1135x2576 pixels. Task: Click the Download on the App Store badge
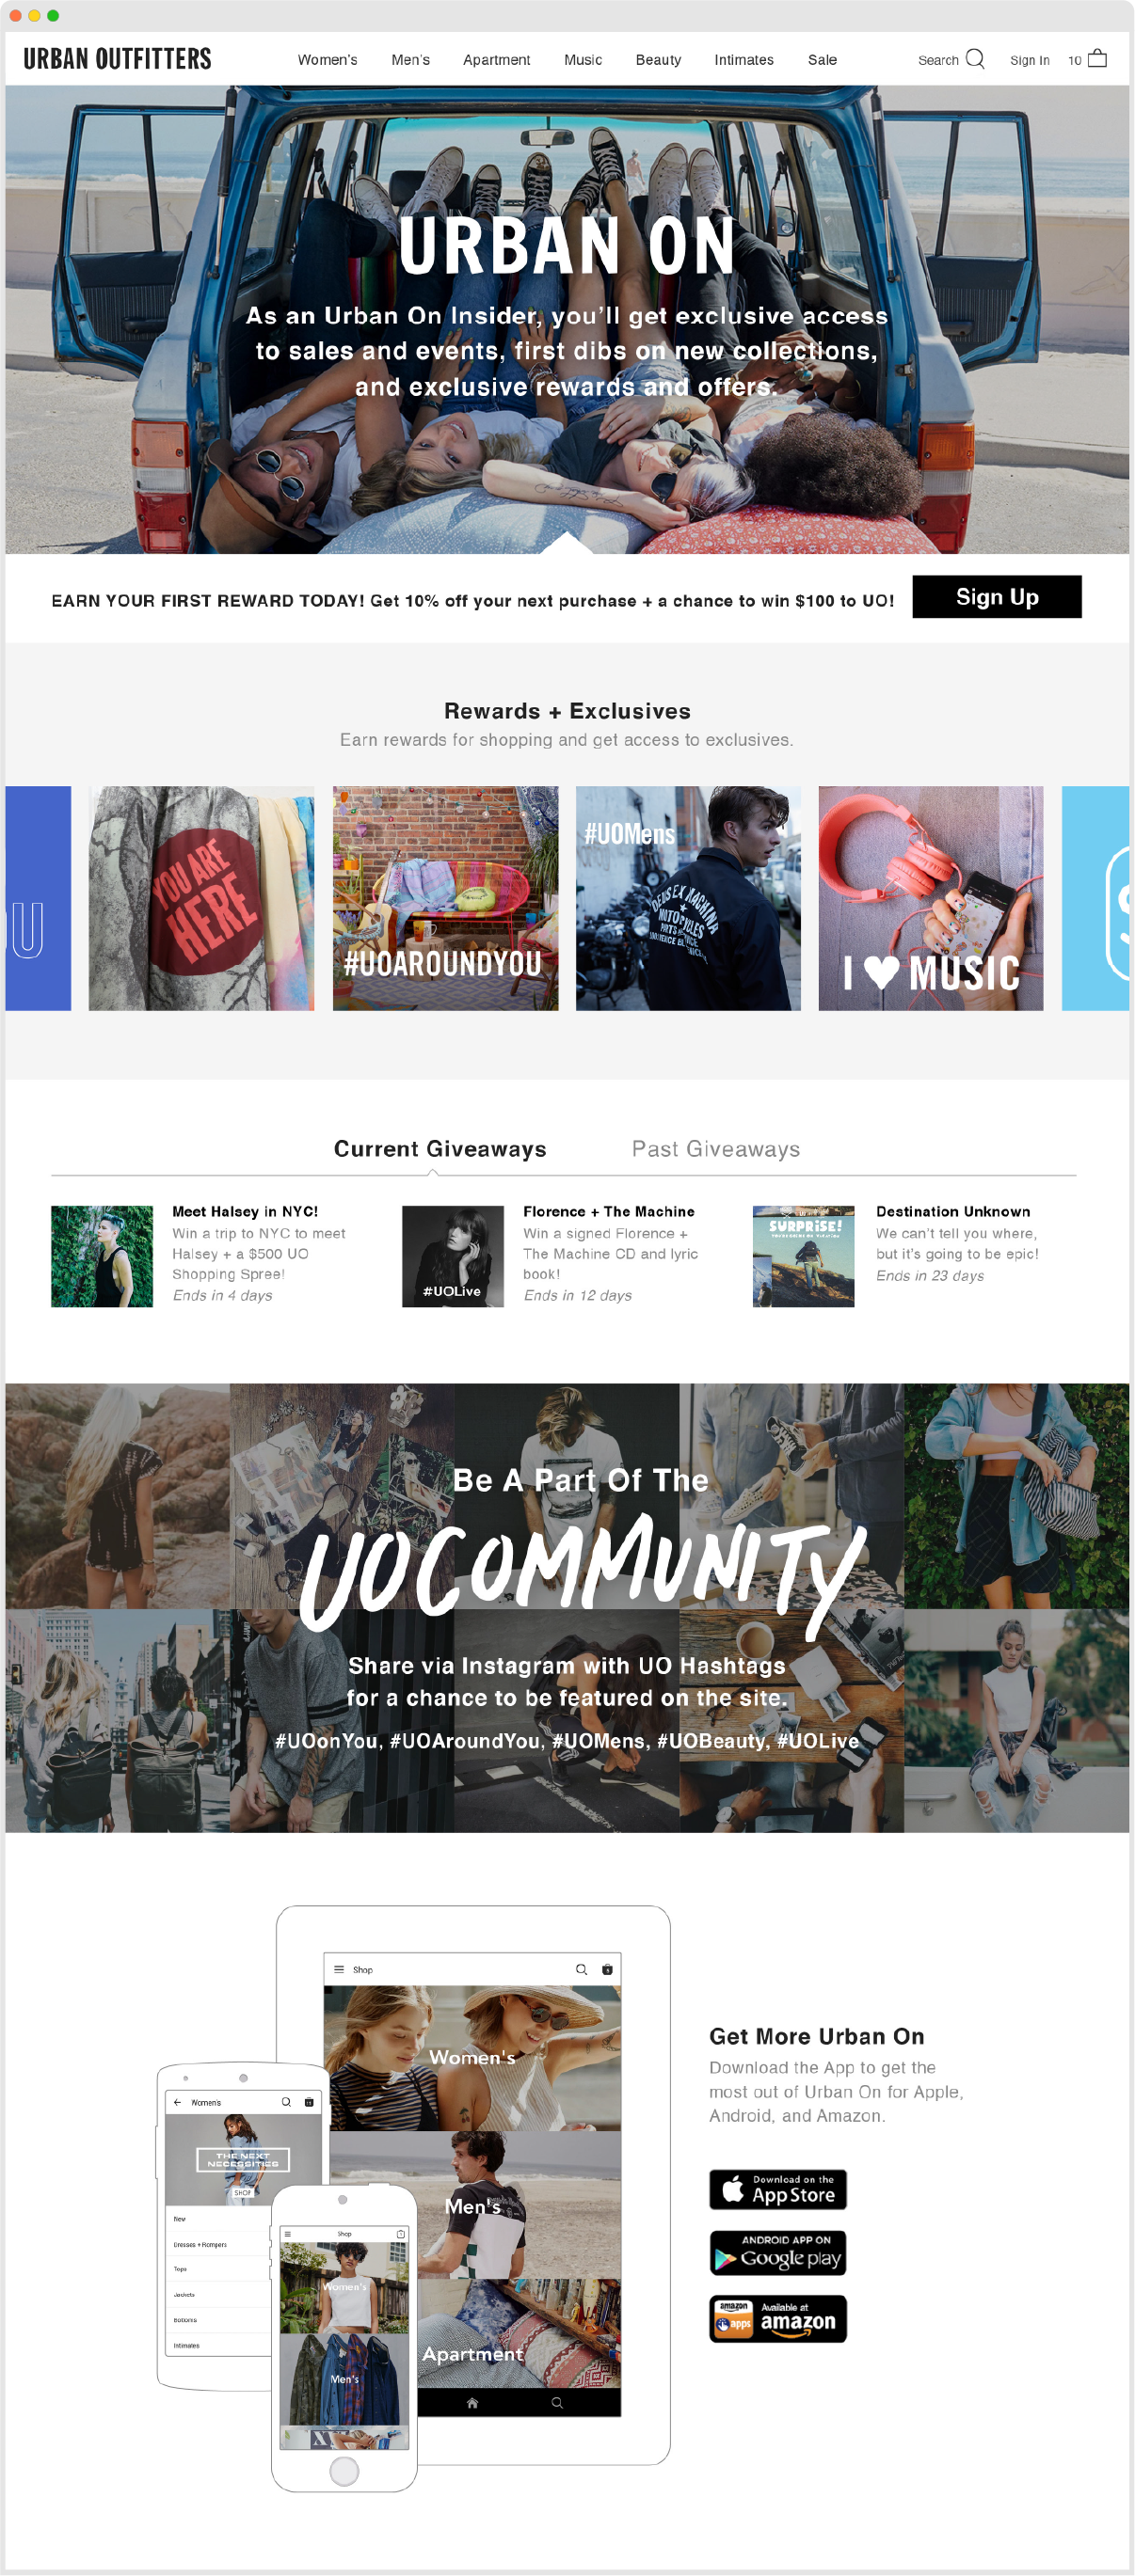777,2189
